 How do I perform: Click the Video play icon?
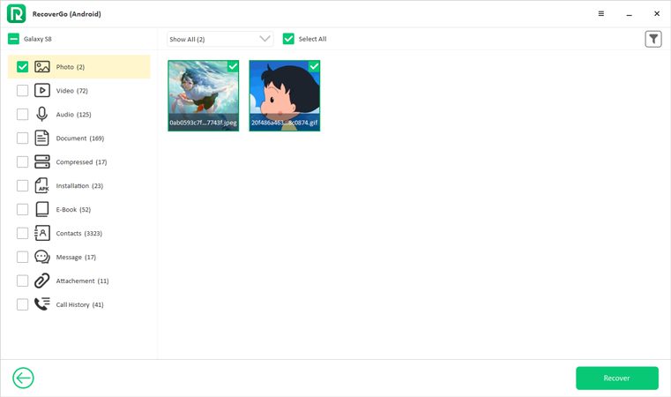click(x=42, y=90)
